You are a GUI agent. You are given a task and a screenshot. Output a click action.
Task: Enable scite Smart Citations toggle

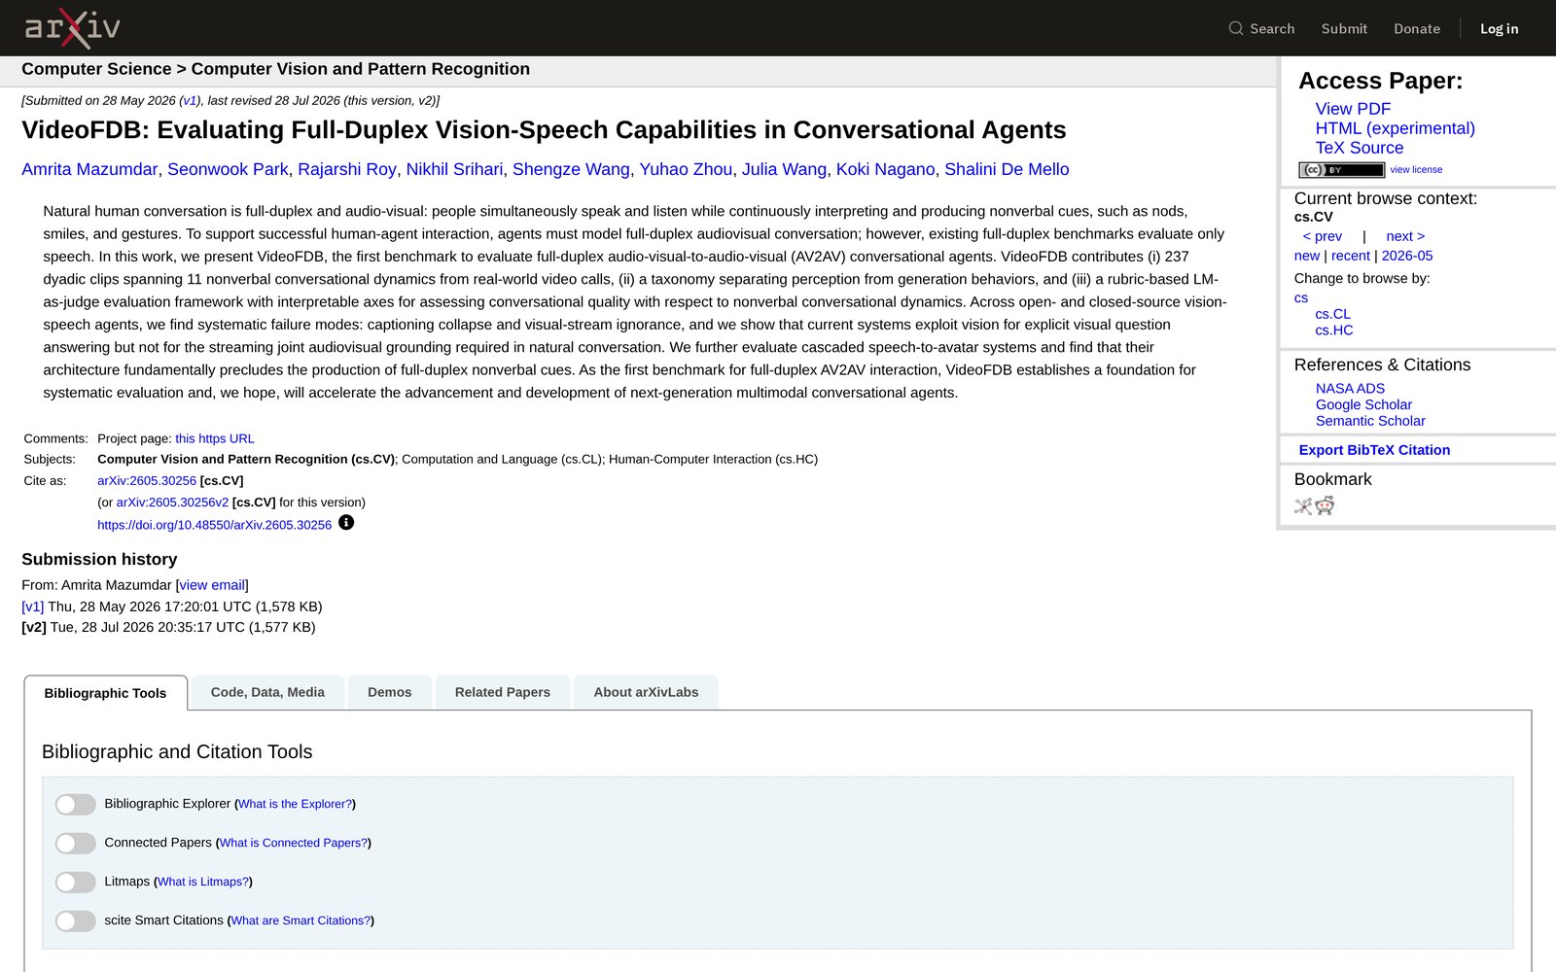click(75, 920)
